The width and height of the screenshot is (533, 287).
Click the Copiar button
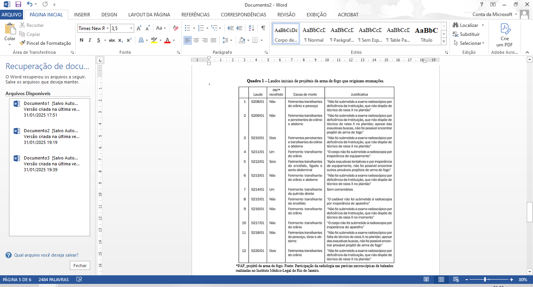[x=30, y=34]
